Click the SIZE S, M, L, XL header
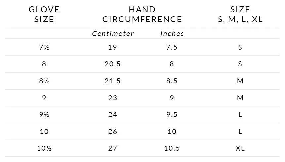The height and width of the screenshot is (162, 285). [240, 14]
